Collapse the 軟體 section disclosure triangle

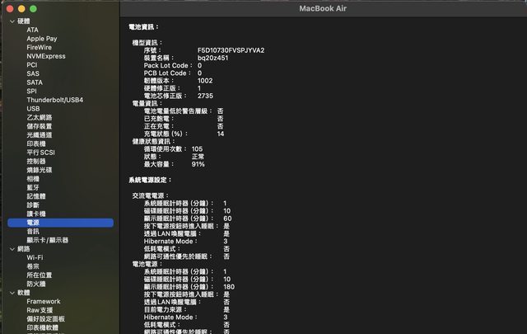coord(12,293)
